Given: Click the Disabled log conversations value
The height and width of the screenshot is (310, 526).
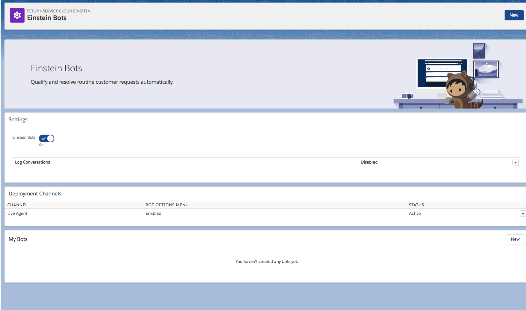Looking at the screenshot, I should 369,162.
